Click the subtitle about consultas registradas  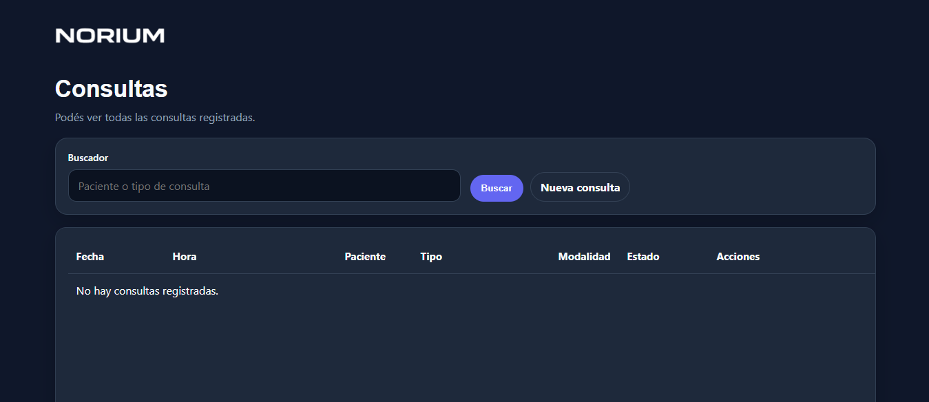pyautogui.click(x=155, y=118)
